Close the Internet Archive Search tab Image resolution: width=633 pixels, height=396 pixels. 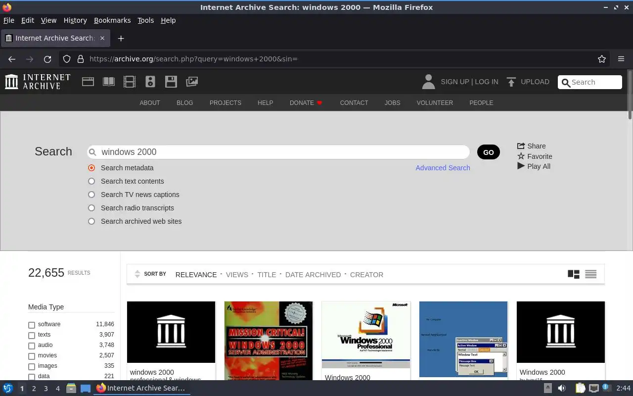coord(102,38)
